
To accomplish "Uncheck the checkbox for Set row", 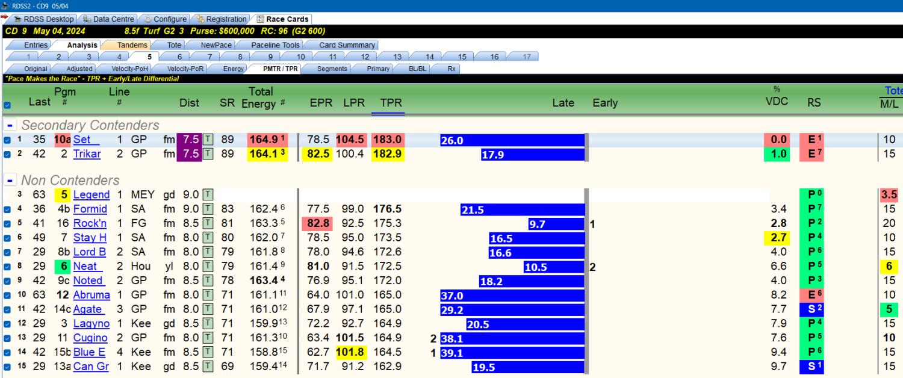I will pyautogui.click(x=7, y=140).
